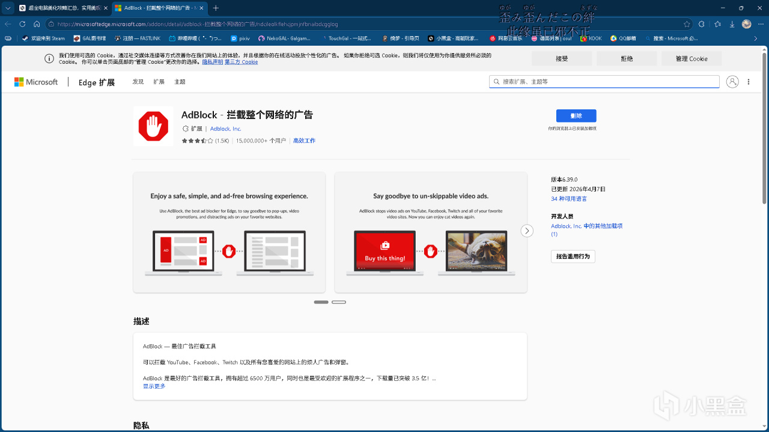Open the Extensions puzzle icon in toolbar
The height and width of the screenshot is (432, 769).
[x=702, y=24]
